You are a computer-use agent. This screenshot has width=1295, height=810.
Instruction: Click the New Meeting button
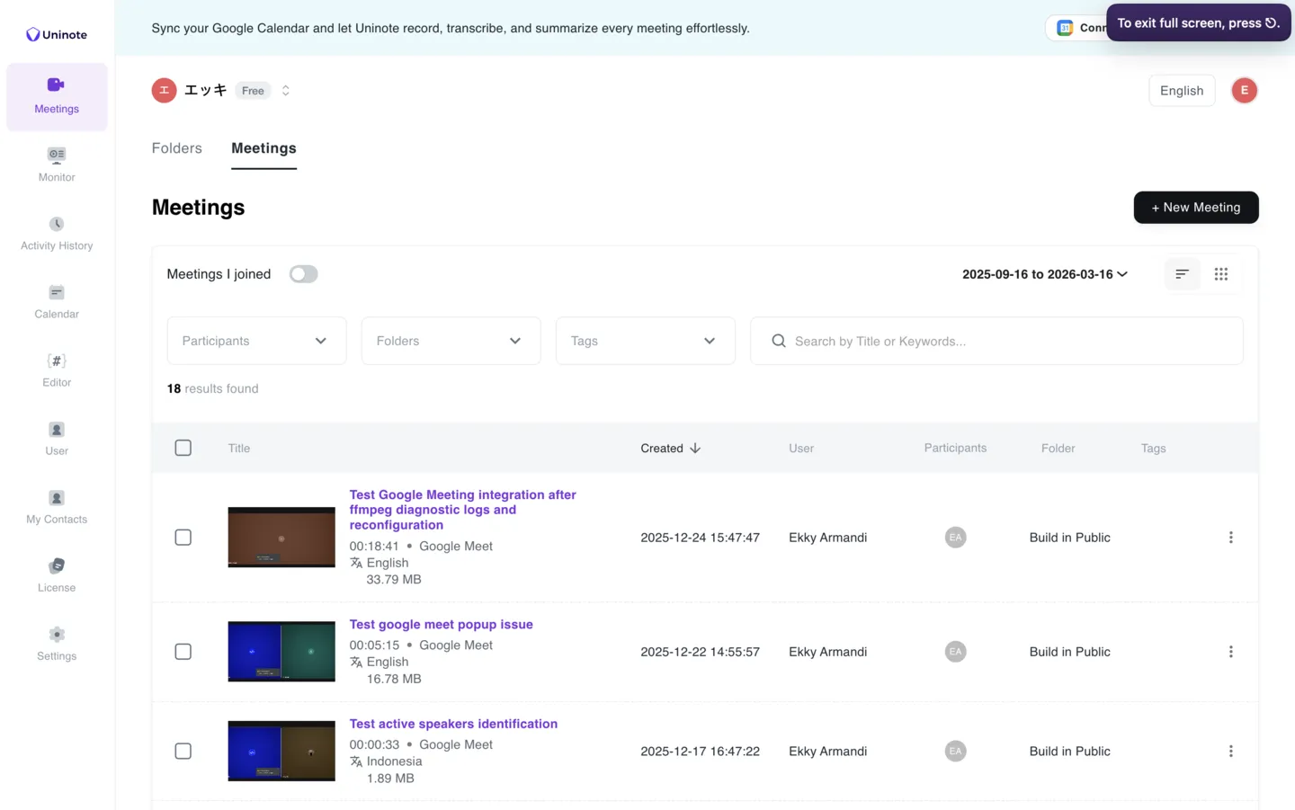pos(1195,208)
